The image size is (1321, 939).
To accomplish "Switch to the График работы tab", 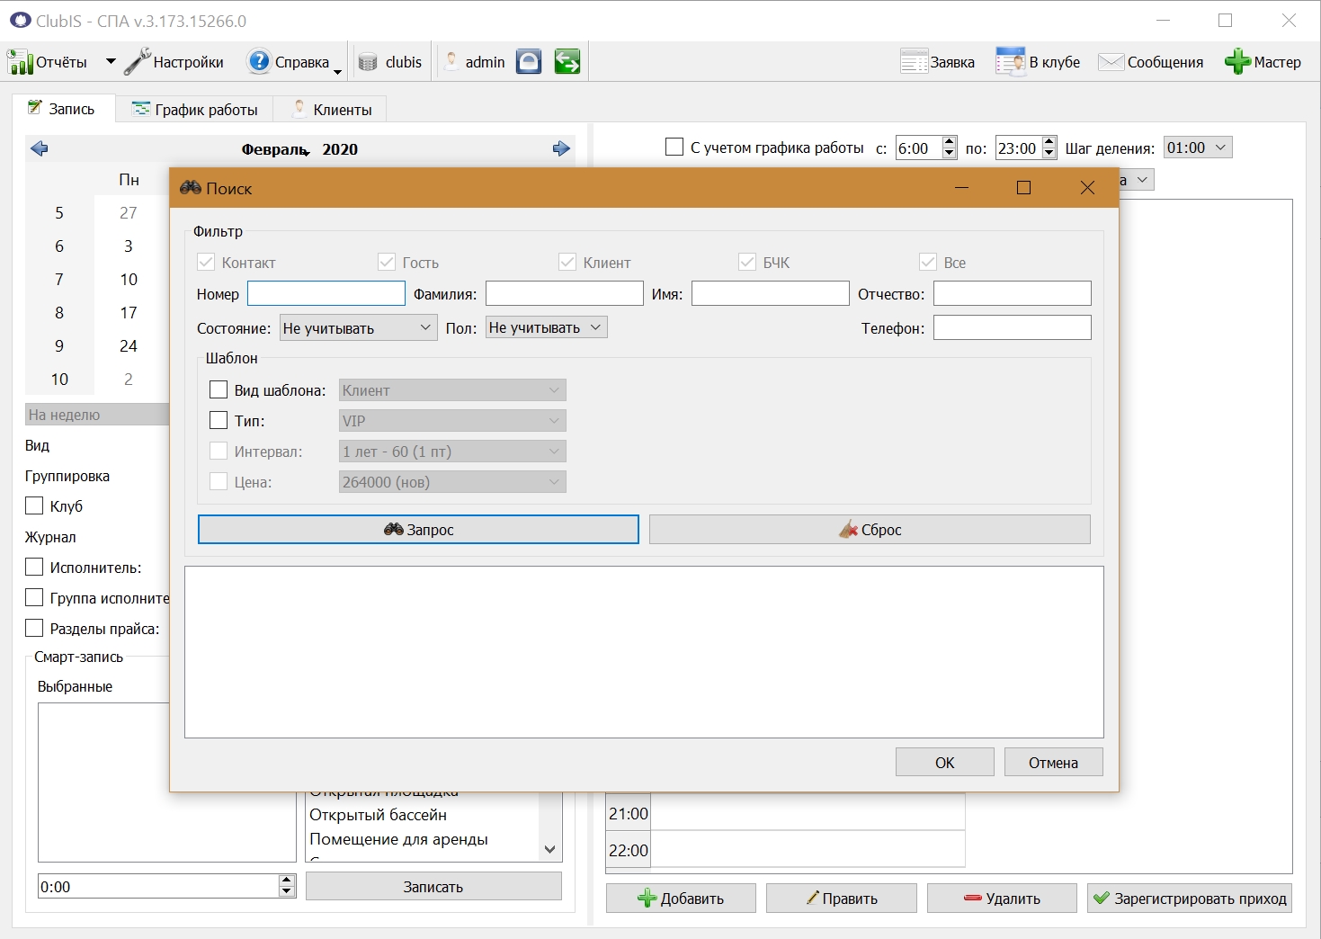I will click(195, 109).
